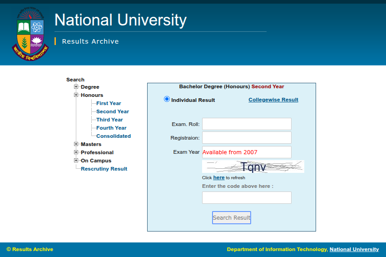This screenshot has height=257, width=386.
Task: Expand the Professional tree node
Action: (76, 152)
